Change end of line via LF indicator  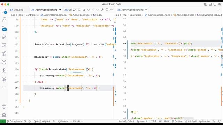tap(160, 122)
